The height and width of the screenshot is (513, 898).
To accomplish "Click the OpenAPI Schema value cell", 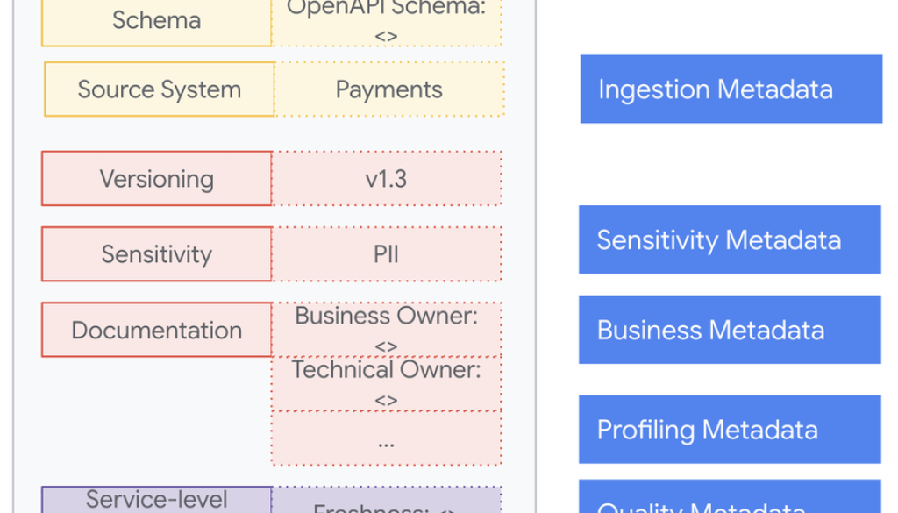I will [x=387, y=11].
